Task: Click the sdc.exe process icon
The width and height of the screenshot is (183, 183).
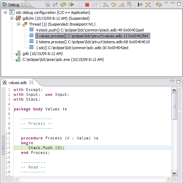Action: pyautogui.click(x=18, y=59)
